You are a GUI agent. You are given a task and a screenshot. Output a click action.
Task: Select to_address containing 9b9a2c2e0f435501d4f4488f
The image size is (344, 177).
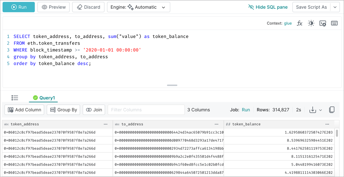pos(168,157)
